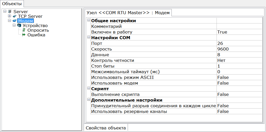Viewport: 266px width, 132px height.
Task: Click Контроль четности value Нет
Action: tap(239, 60)
